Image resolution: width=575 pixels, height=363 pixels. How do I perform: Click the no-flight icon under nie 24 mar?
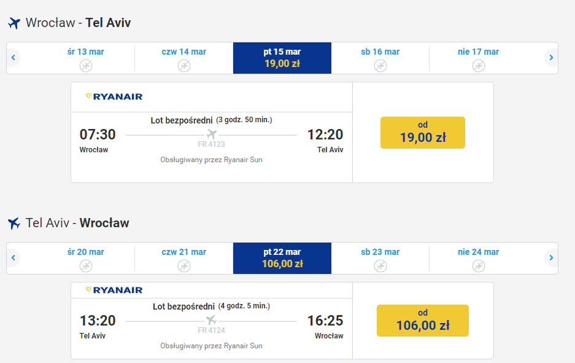479,265
